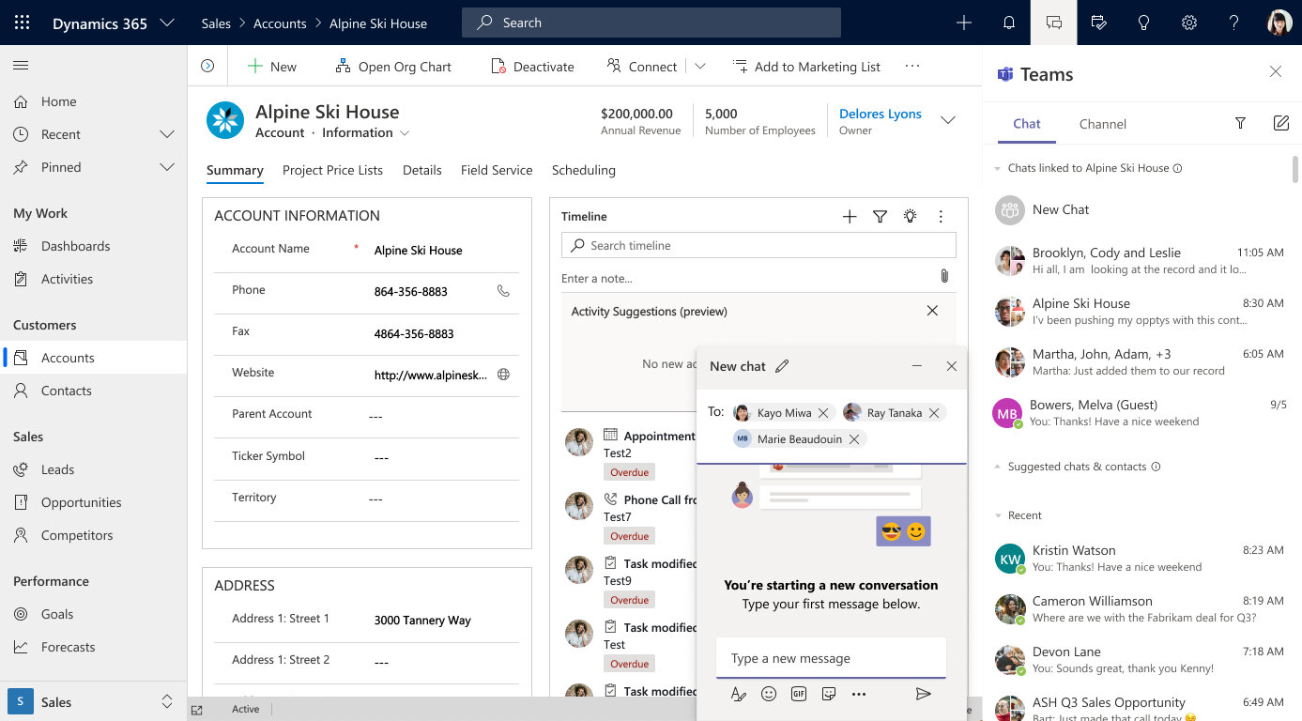Expand the Pinned navigation group
1302x721 pixels.
pos(167,167)
